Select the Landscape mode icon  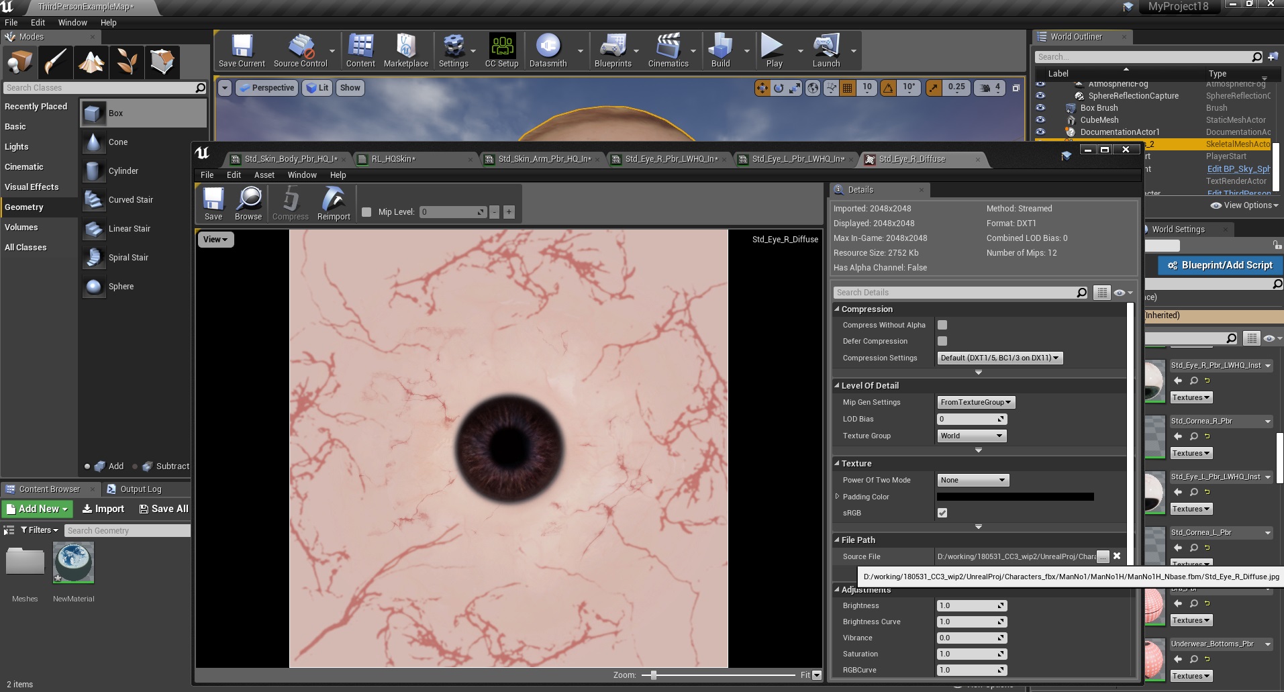91,62
